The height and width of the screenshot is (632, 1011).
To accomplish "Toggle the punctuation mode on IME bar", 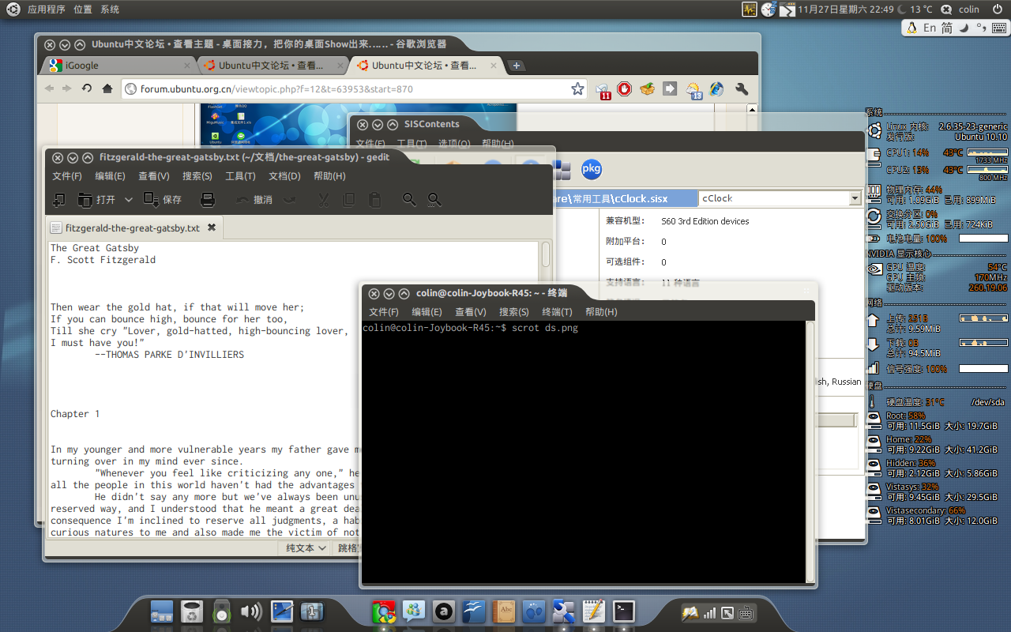I will pyautogui.click(x=981, y=28).
